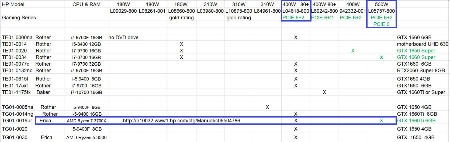Select the i7-9700 16GB cell for TE01-175xt

(x=86, y=86)
